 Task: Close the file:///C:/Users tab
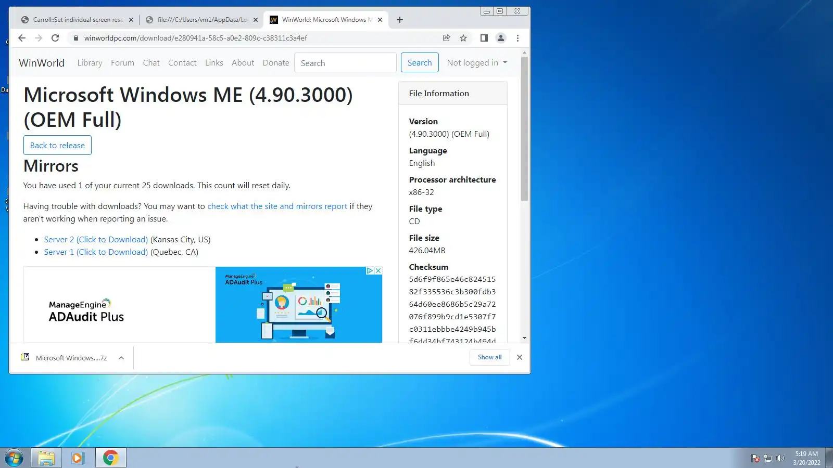tap(256, 20)
